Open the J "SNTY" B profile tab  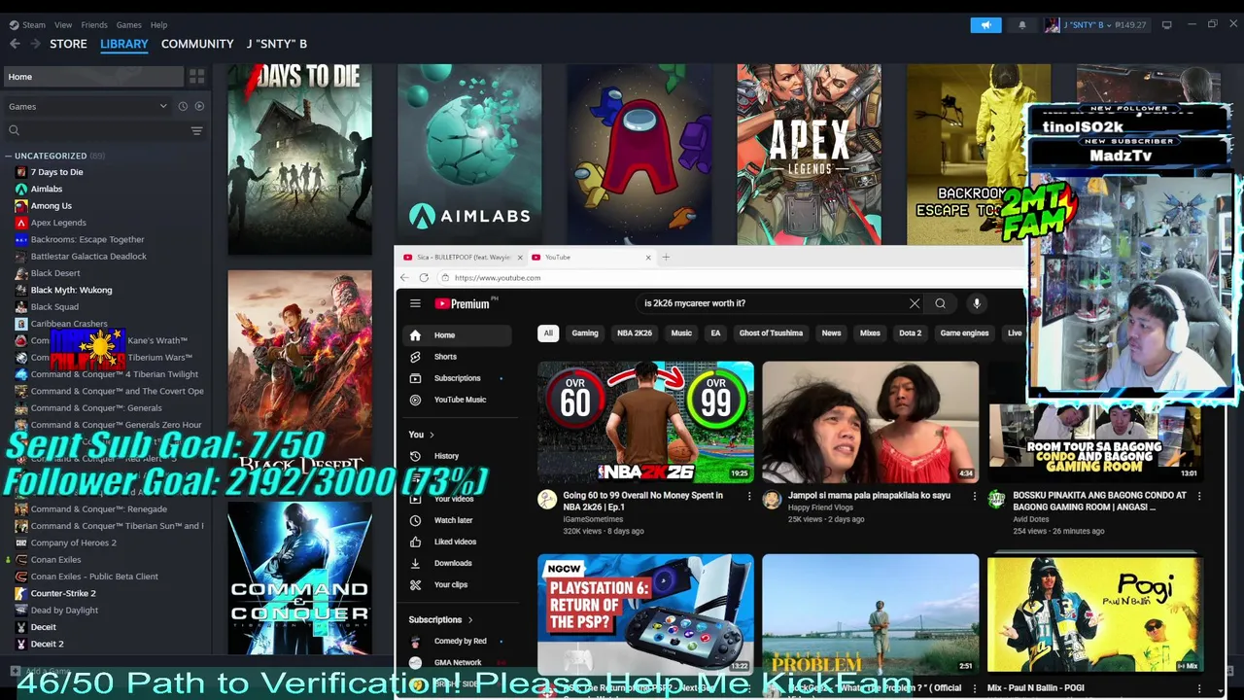point(277,44)
